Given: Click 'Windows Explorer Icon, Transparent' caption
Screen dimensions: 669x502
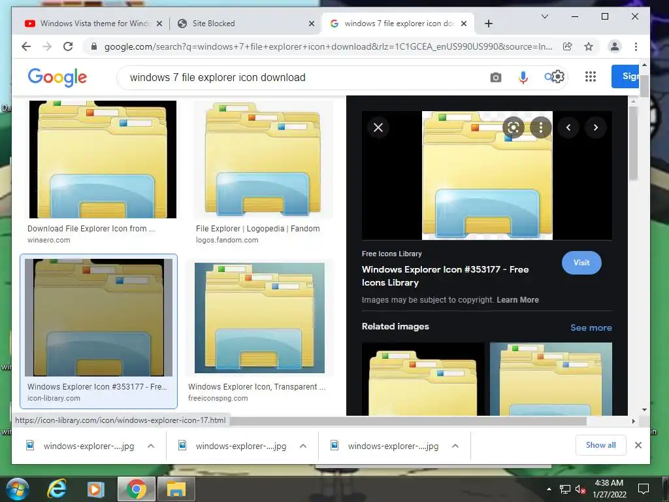Looking at the screenshot, I should click(257, 387).
